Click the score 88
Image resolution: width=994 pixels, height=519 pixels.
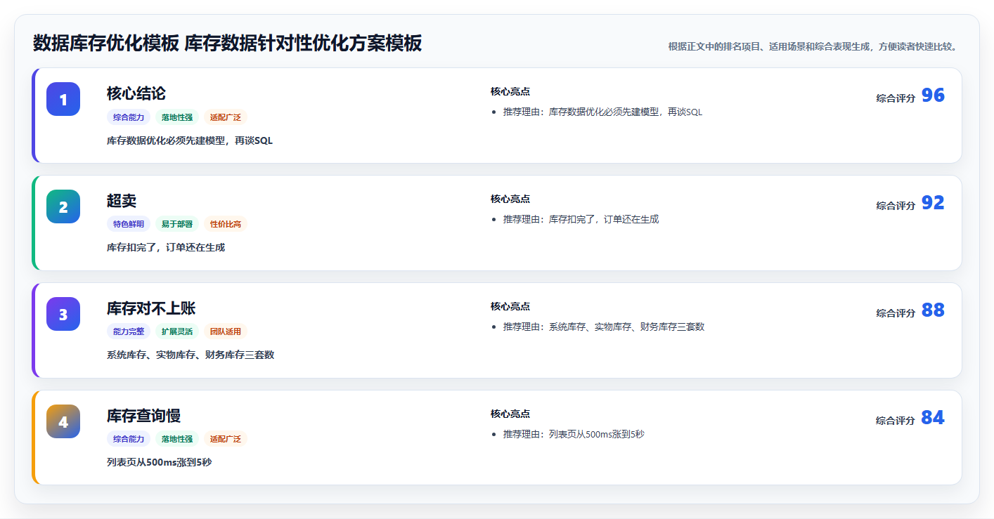933,310
